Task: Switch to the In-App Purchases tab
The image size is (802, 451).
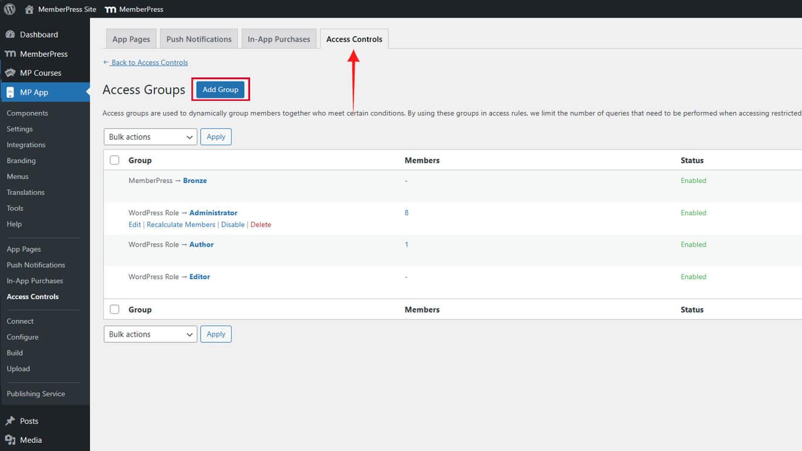Action: tap(278, 39)
